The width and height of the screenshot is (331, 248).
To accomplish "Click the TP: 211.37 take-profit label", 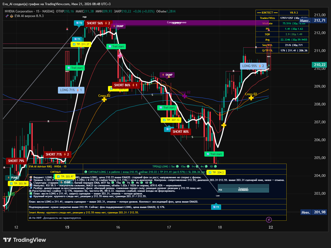I will pos(81,44).
